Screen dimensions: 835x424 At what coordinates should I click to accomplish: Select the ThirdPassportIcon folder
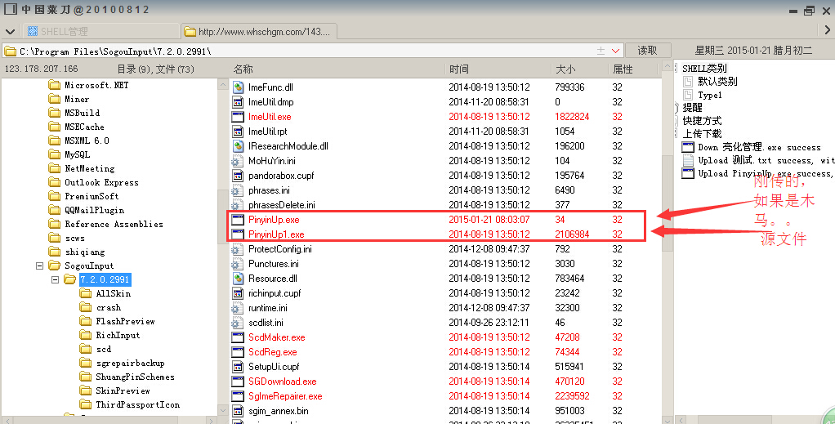click(137, 404)
